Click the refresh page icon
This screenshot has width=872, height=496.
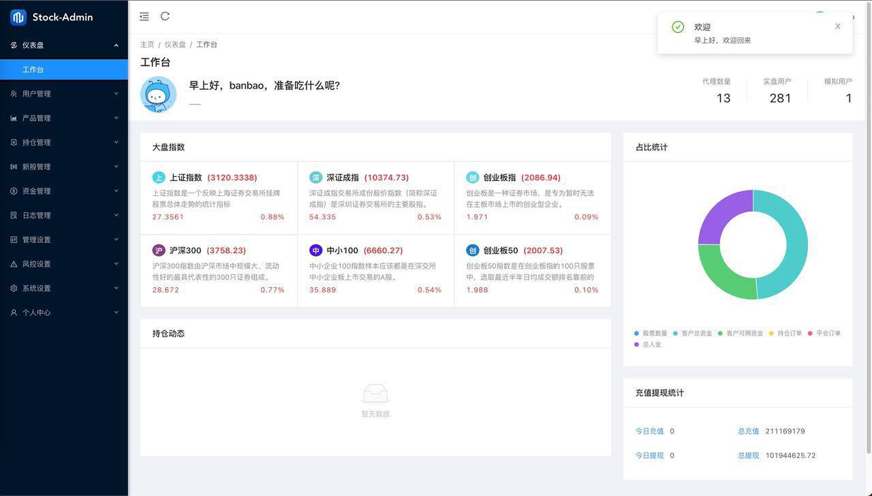point(165,16)
